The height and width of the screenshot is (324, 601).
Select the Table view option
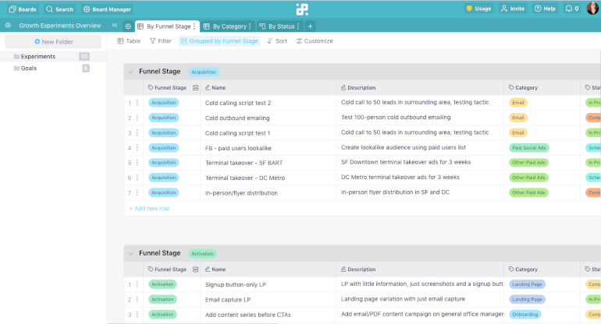coord(129,41)
